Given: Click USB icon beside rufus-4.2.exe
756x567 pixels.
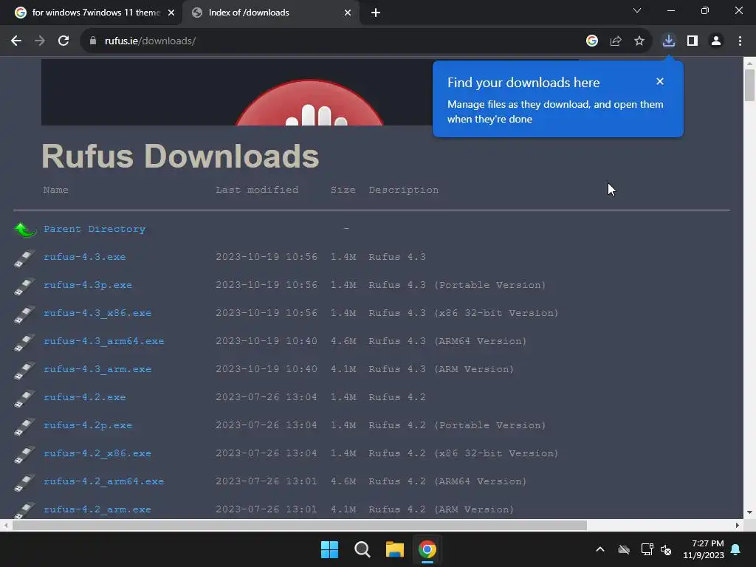Looking at the screenshot, I should point(24,398).
